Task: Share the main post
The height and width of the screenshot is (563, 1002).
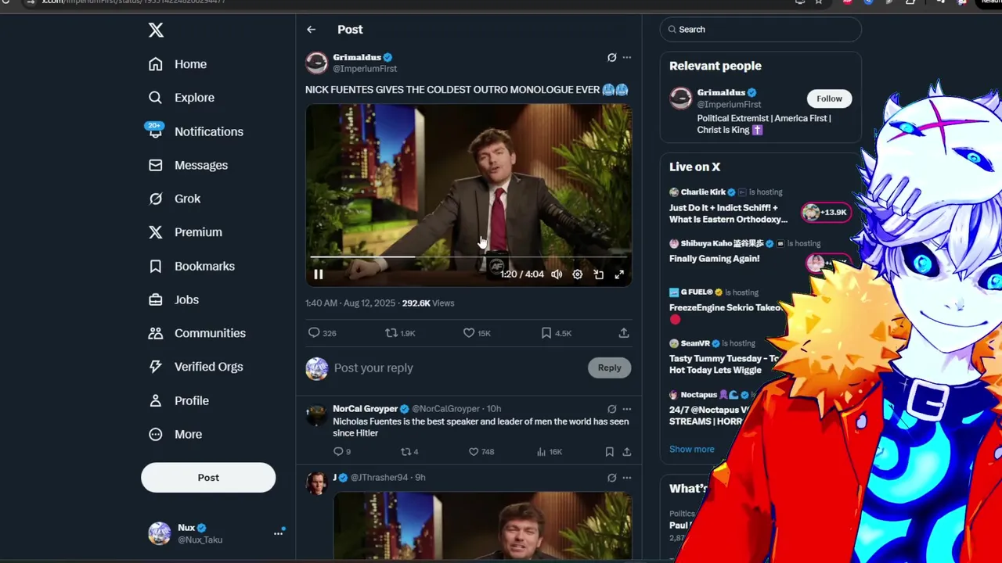Action: point(624,333)
